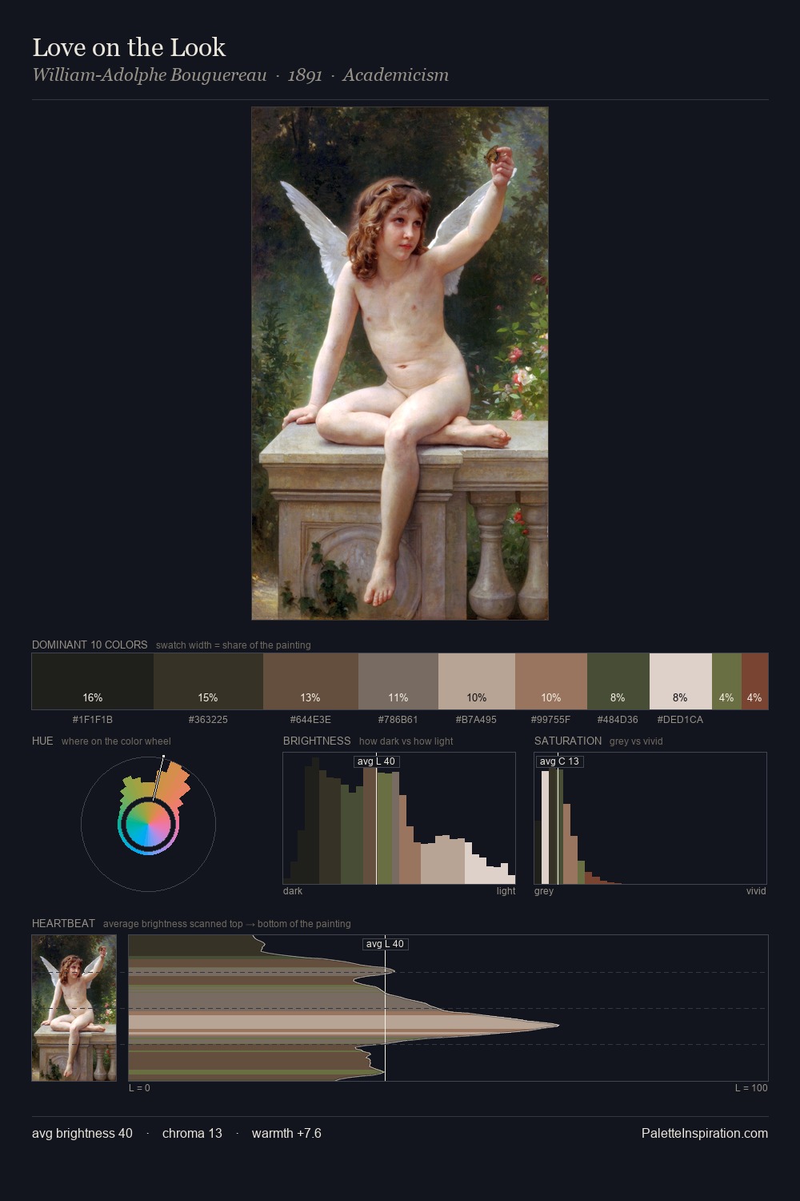Click the BRIGHTNESS section heading
800x1201 pixels.
click(317, 741)
